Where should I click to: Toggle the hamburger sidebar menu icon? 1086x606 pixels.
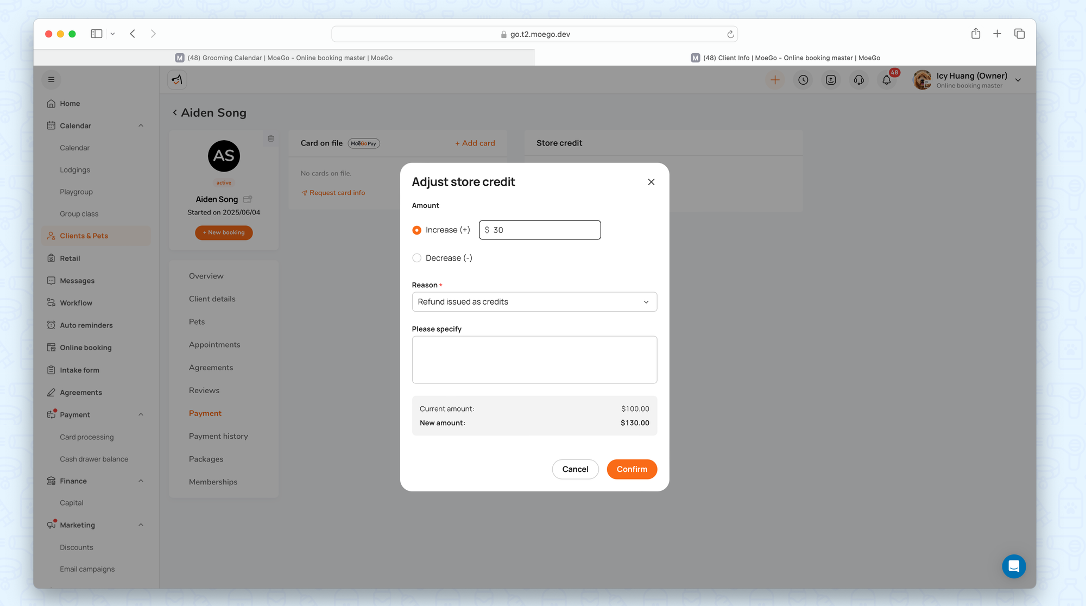[x=51, y=80]
